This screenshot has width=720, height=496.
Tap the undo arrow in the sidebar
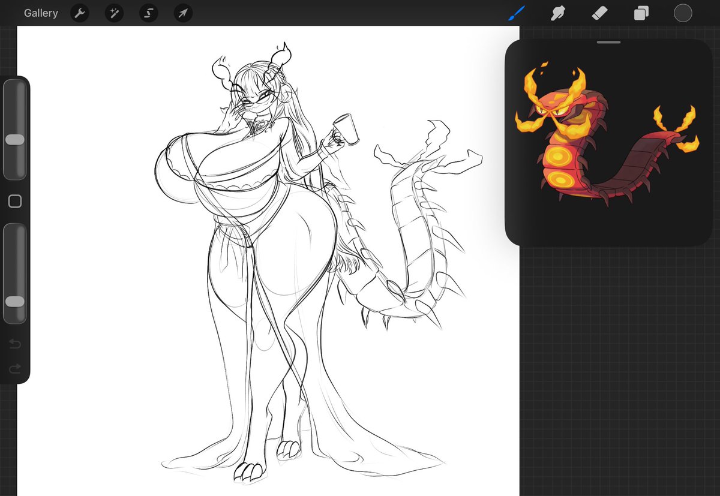click(x=14, y=344)
